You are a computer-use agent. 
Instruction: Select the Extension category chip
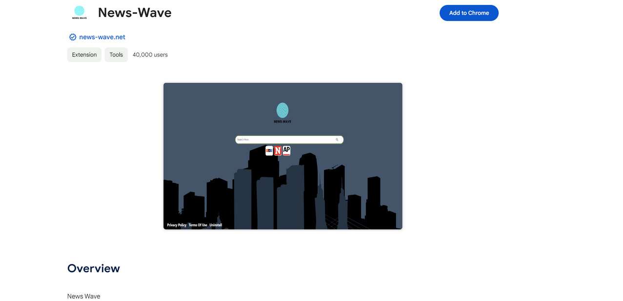pos(84,55)
